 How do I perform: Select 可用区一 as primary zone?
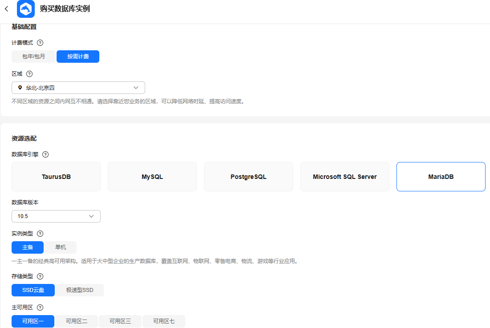click(x=33, y=321)
